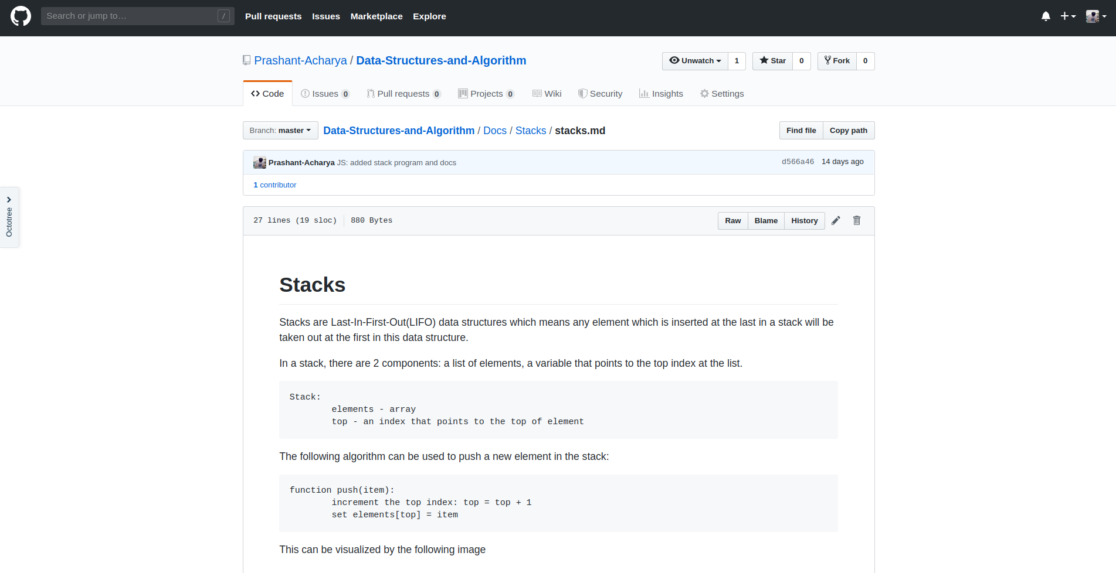This screenshot has height=573, width=1116.
Task: Open Marketplace in the top navigation
Action: click(x=376, y=16)
